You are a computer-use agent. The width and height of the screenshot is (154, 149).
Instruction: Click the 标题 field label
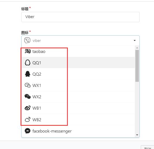pyautogui.click(x=25, y=9)
